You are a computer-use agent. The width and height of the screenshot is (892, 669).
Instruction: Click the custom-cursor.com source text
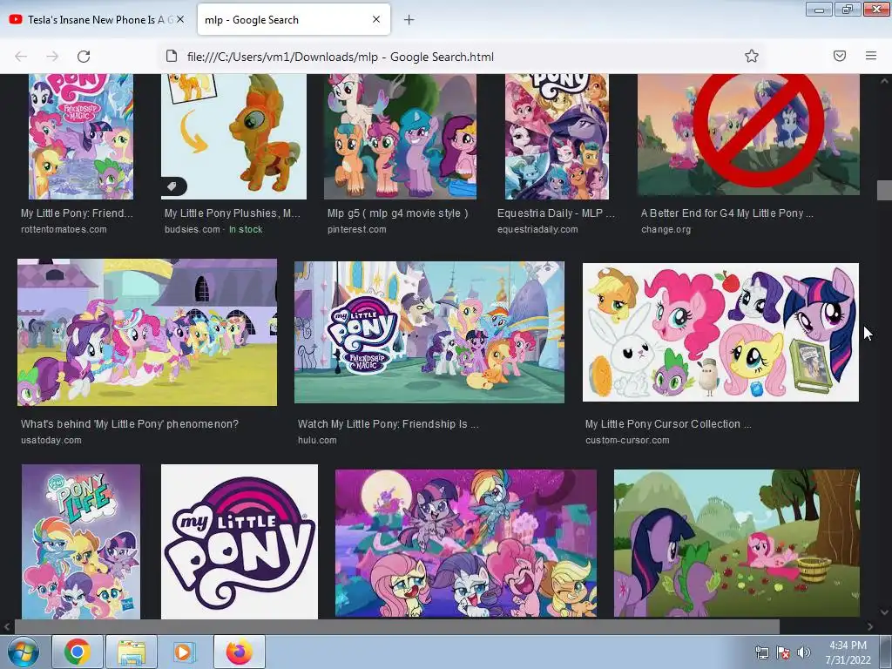click(627, 440)
